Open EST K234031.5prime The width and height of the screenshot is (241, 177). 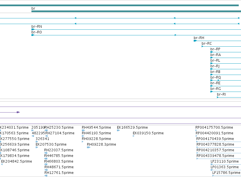tap(14, 128)
